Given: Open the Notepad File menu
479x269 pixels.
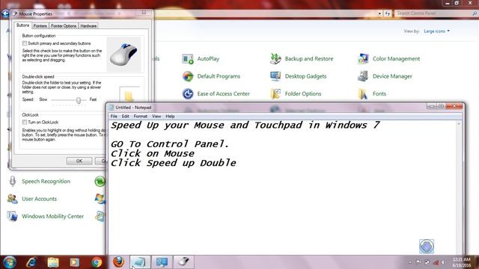Looking at the screenshot, I should (114, 117).
